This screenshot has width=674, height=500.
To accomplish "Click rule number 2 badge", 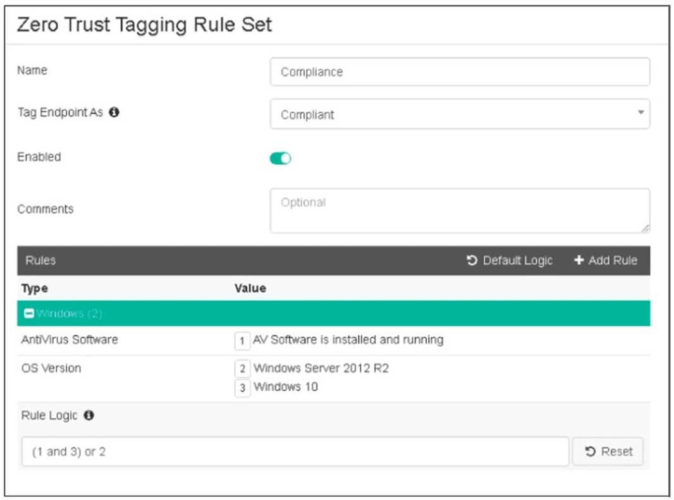I will [x=242, y=369].
